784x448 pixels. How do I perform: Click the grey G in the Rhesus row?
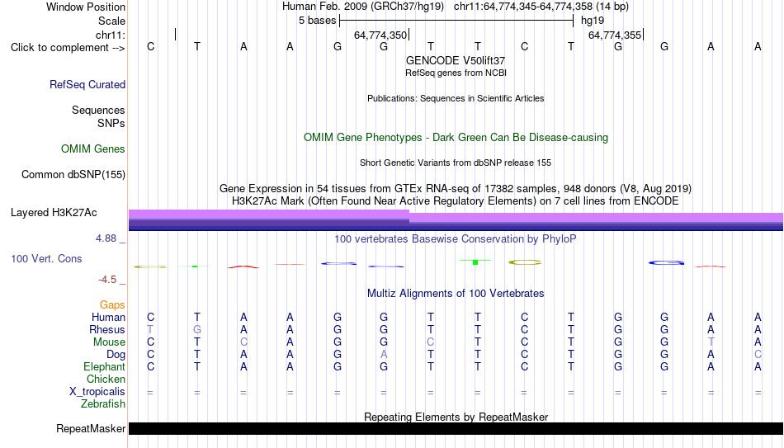click(x=197, y=330)
